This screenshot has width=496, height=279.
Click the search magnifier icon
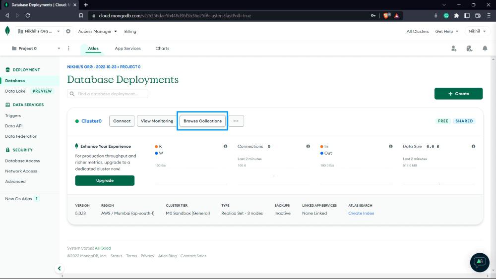[x=72, y=94]
